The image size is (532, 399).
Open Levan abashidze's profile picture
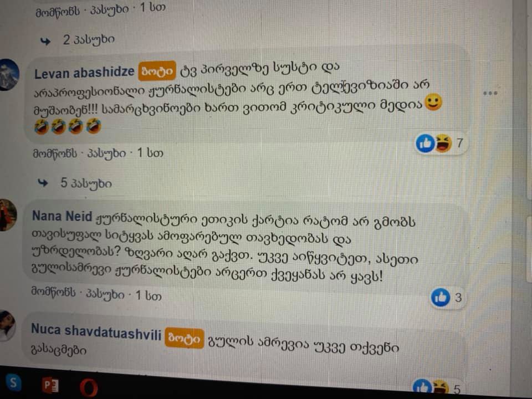point(8,75)
